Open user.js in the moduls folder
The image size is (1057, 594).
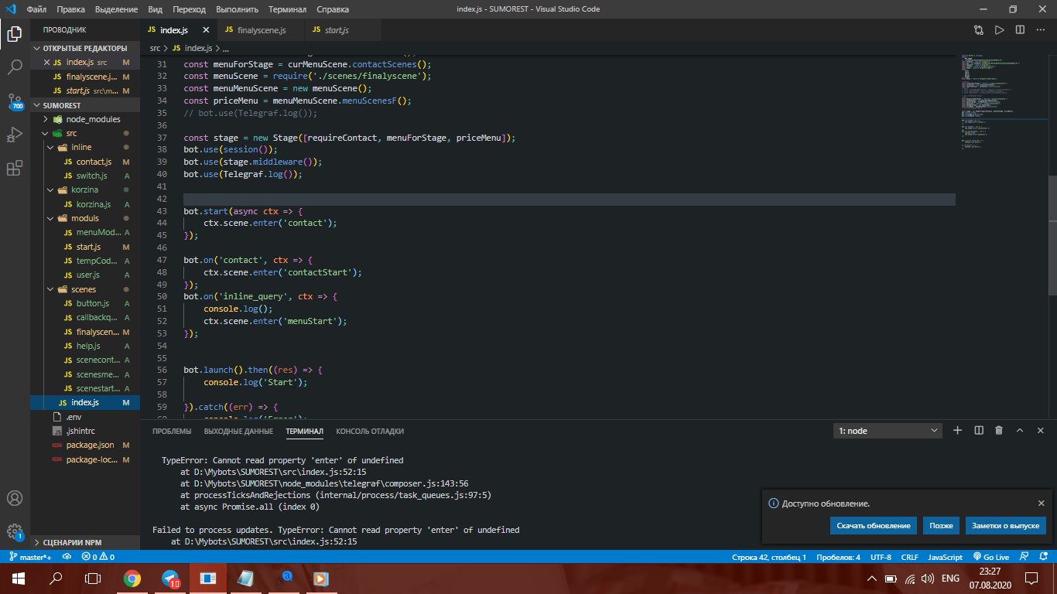85,275
